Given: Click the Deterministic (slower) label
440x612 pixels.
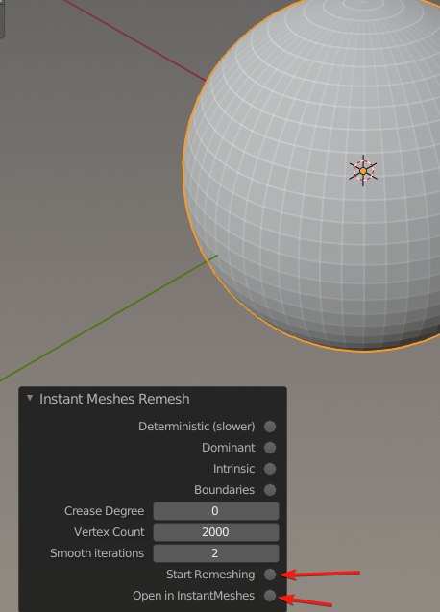Looking at the screenshot, I should click(196, 427).
